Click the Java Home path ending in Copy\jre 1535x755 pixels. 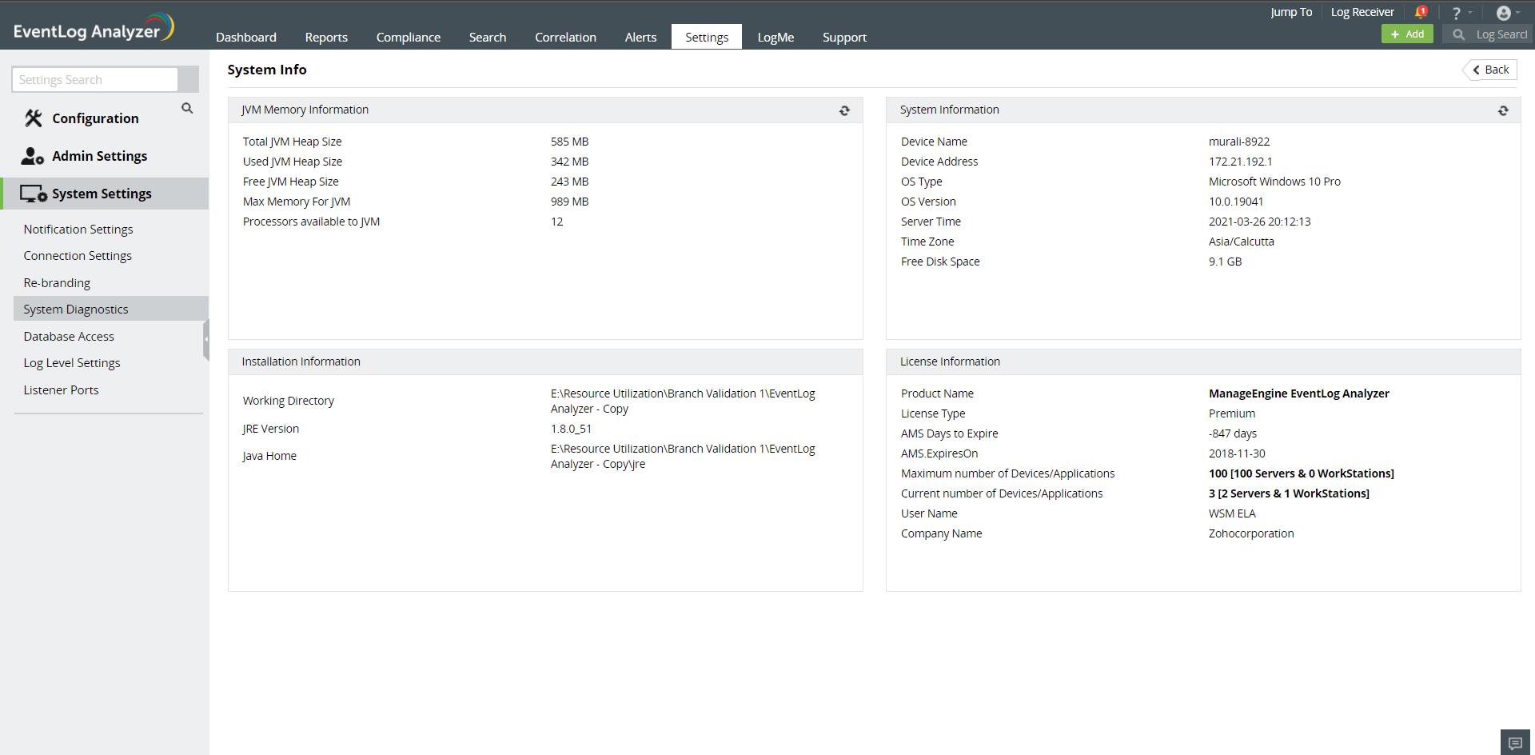[683, 456]
